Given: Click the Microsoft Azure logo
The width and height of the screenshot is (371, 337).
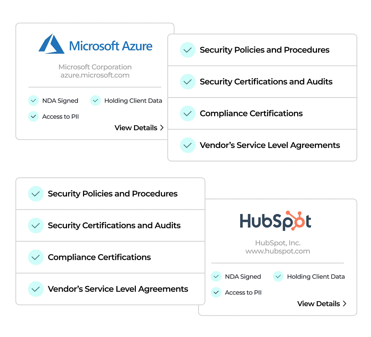Looking at the screenshot, I should (x=95, y=45).
